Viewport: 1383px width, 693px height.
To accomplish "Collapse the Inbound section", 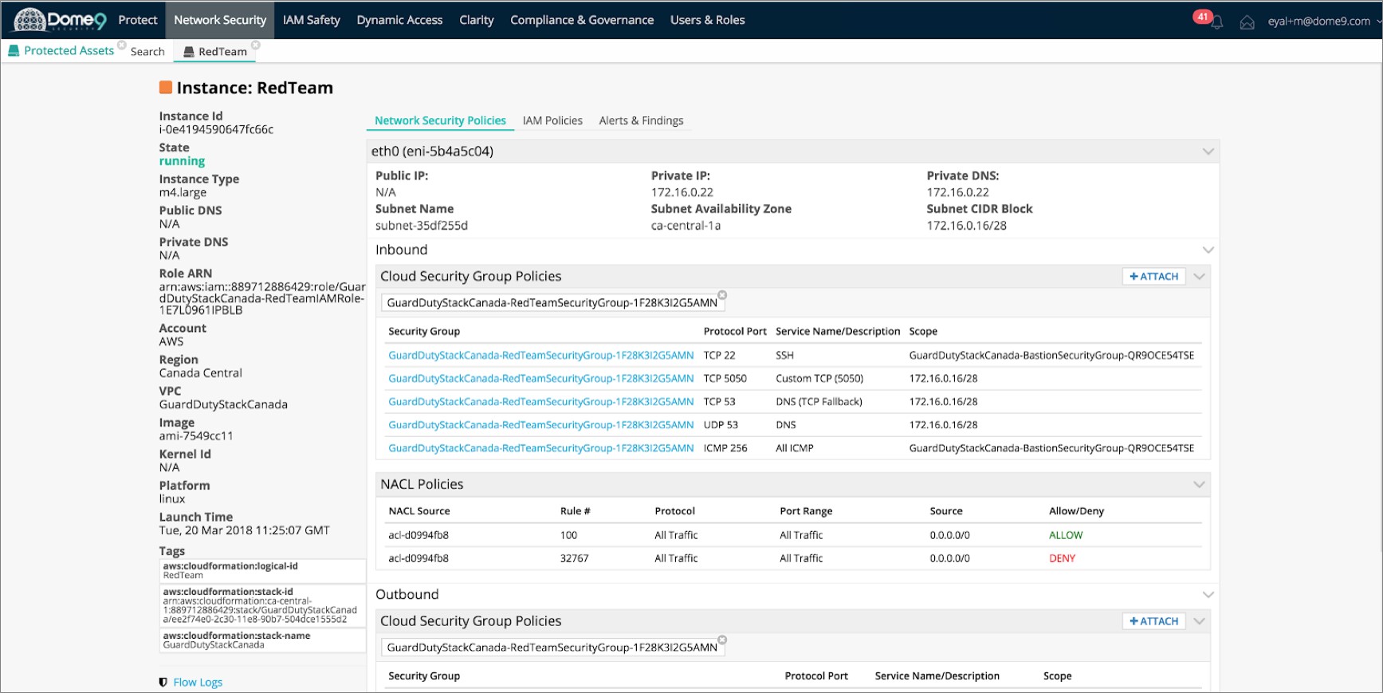I will 1208,250.
